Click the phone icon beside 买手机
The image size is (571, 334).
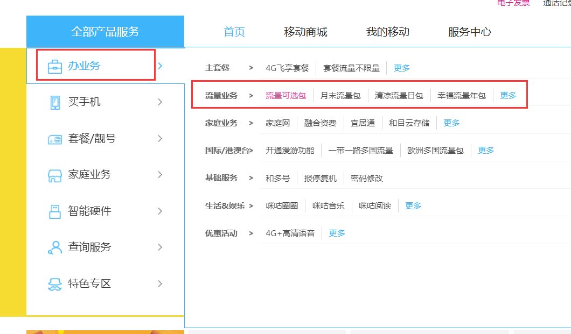(x=55, y=103)
